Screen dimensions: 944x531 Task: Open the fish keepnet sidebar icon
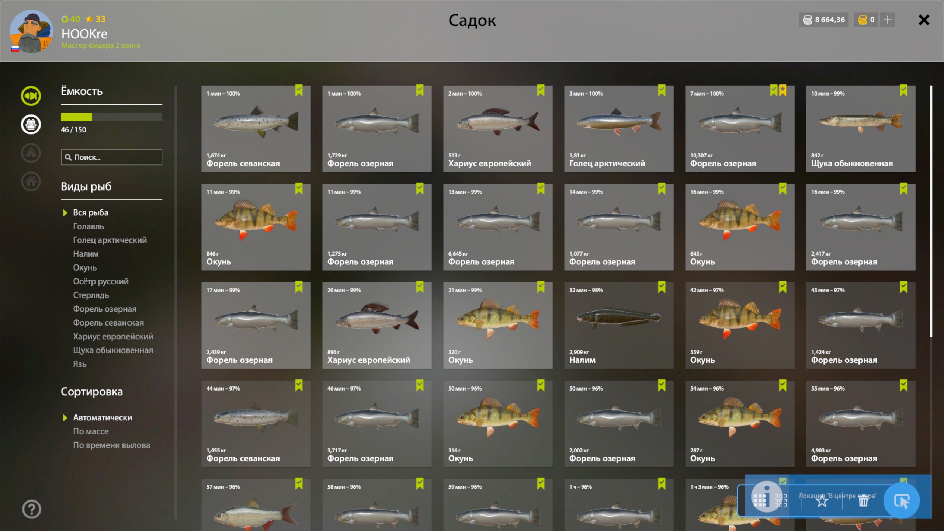coord(31,96)
